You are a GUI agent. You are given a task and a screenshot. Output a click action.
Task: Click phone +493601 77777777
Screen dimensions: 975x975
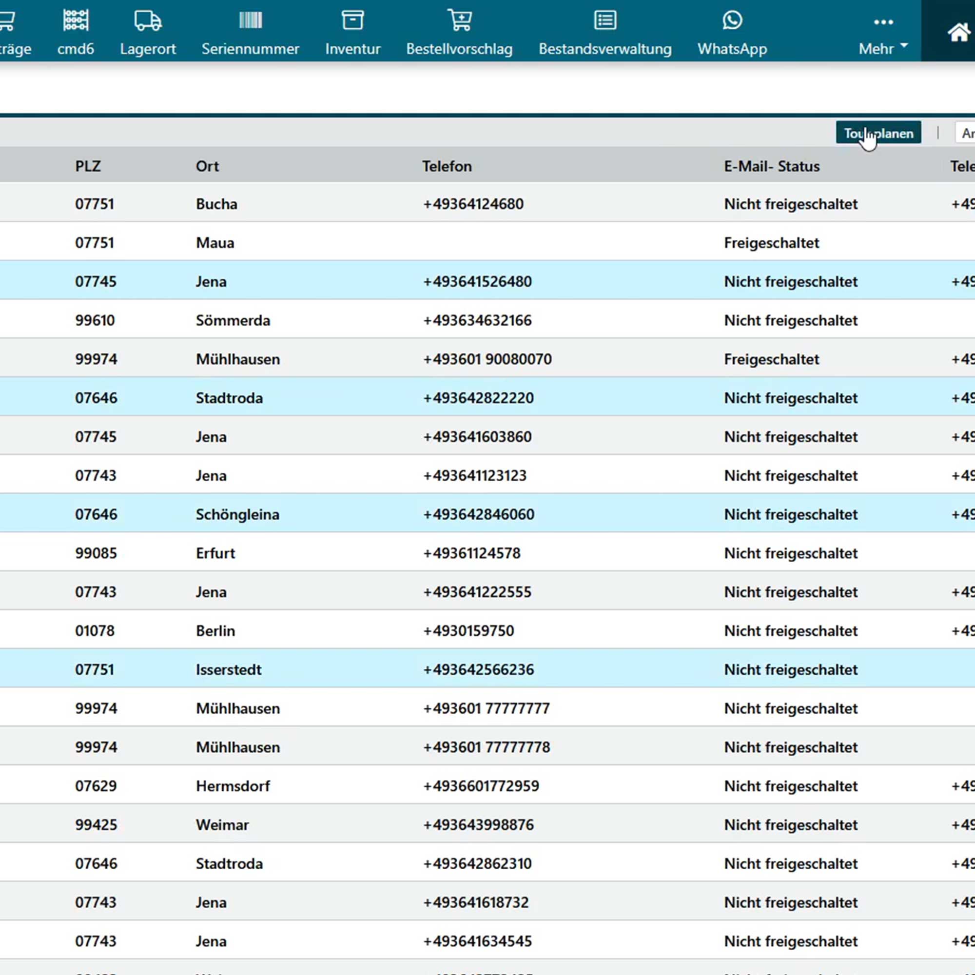pos(487,708)
